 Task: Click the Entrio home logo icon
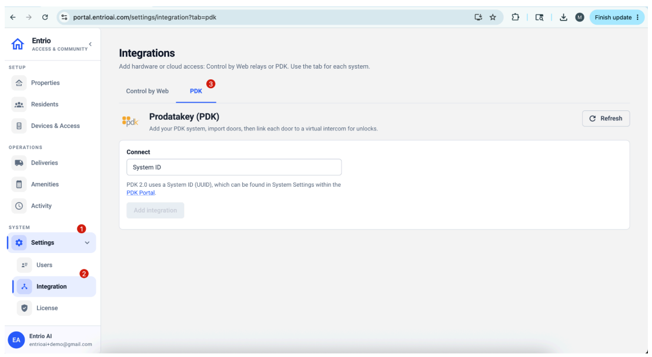18,44
